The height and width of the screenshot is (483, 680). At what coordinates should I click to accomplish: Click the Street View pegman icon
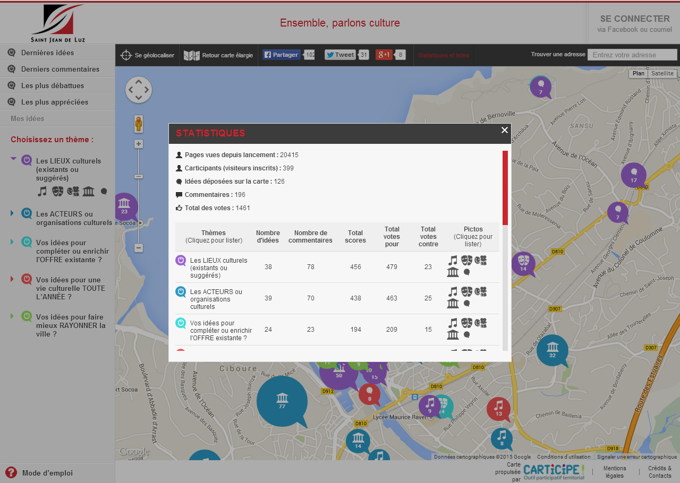click(x=139, y=124)
